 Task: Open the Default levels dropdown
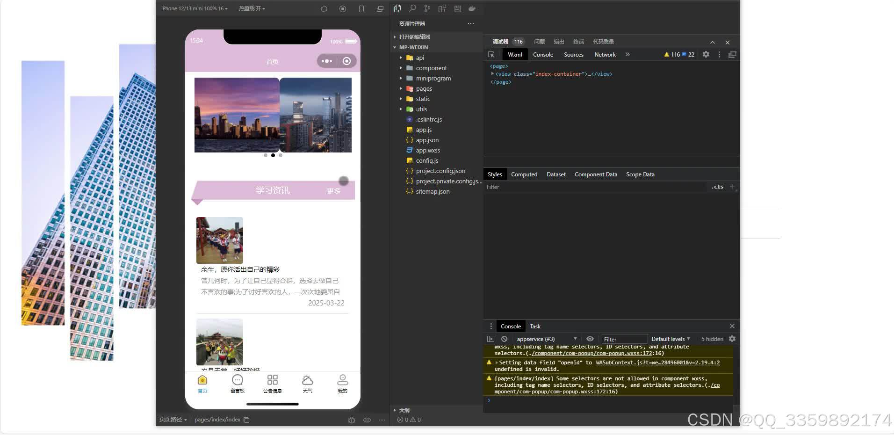pyautogui.click(x=670, y=339)
